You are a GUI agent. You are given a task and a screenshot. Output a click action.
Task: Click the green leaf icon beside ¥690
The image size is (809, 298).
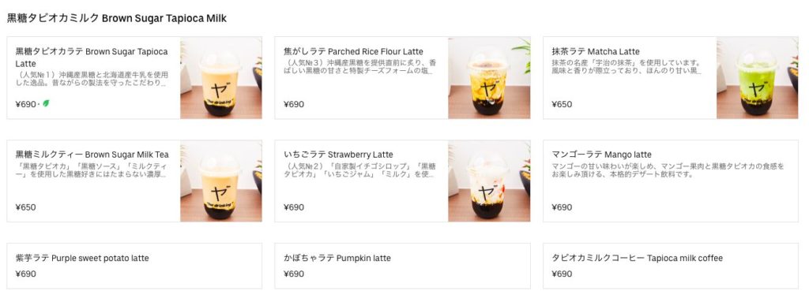(x=46, y=103)
